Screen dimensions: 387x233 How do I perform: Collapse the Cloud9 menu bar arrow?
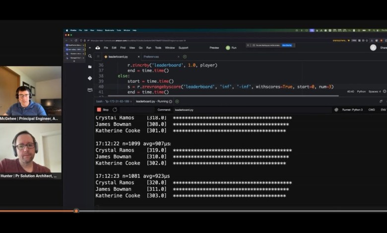point(90,48)
